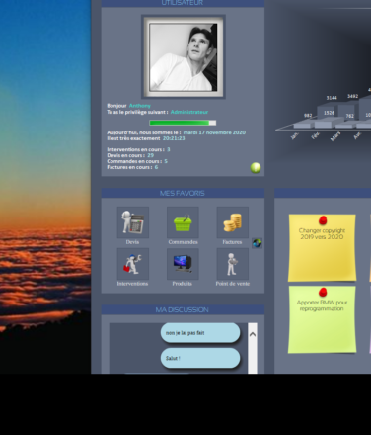
Task: Click the chart value label 3144
Action: pos(332,98)
